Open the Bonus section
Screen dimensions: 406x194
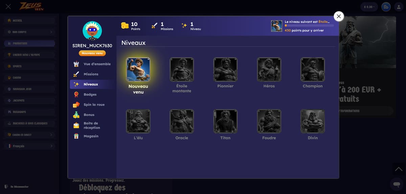coord(92,115)
